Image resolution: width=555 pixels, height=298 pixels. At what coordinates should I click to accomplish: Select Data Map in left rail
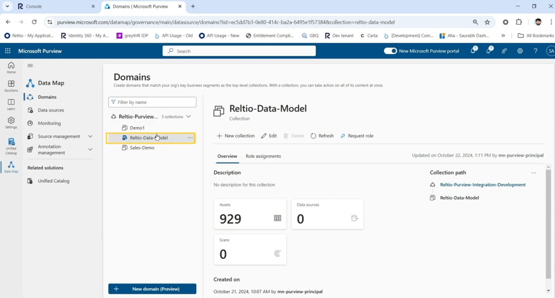pyautogui.click(x=11, y=167)
